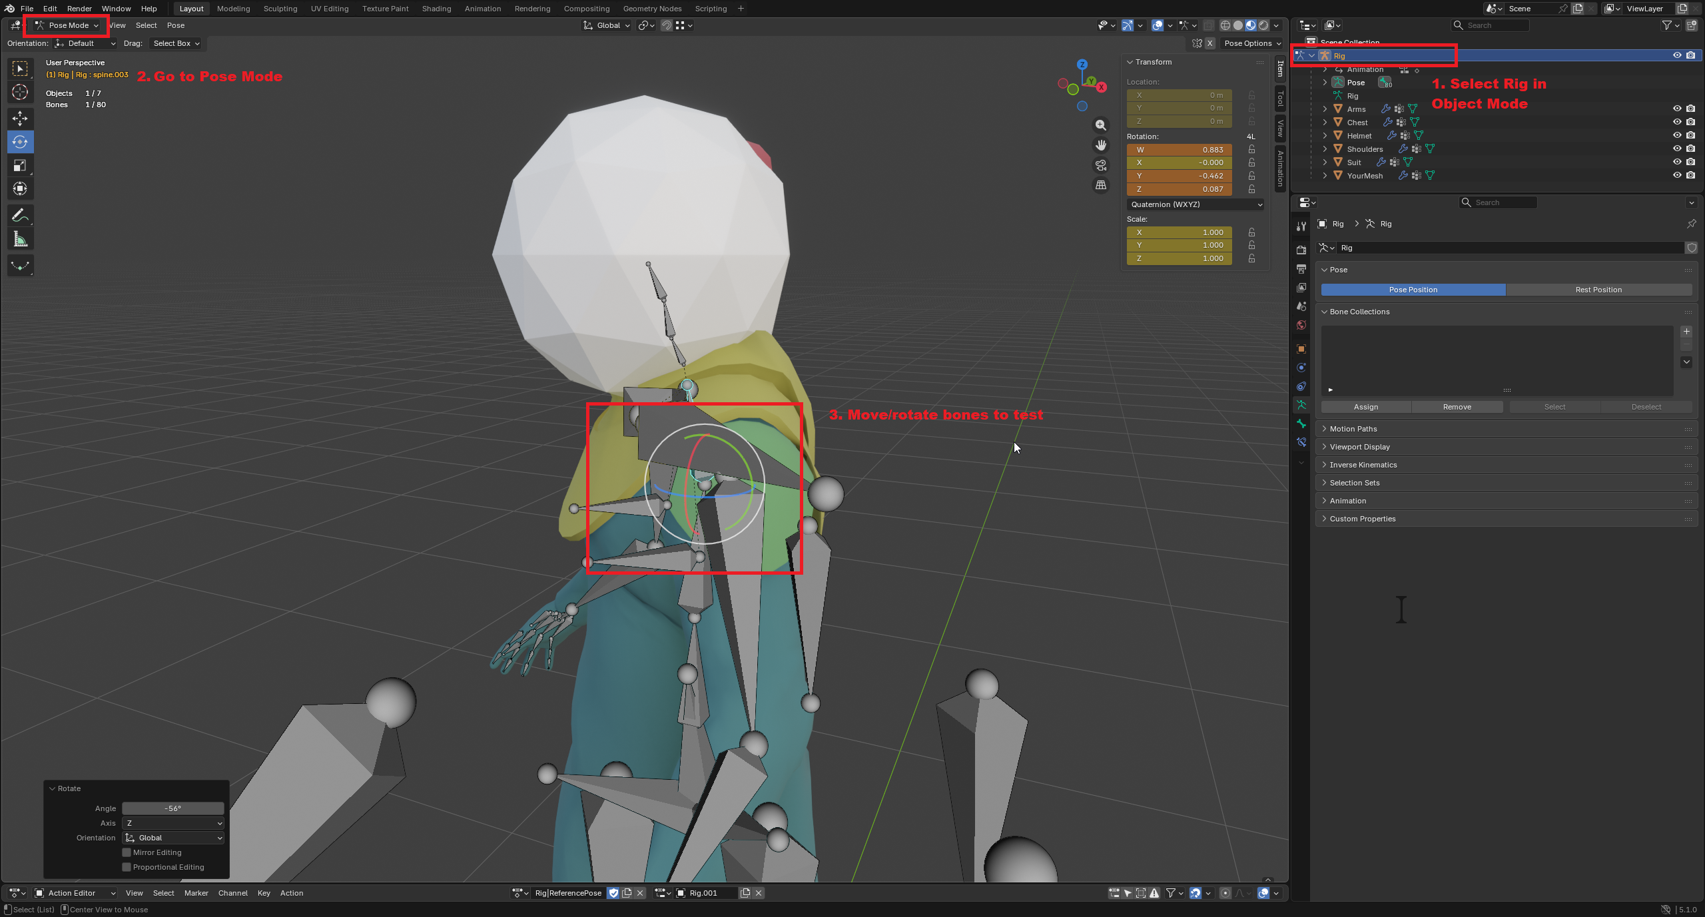Viewport: 1705px width, 917px height.
Task: Enable Mirror Editing checkbox
Action: point(127,852)
